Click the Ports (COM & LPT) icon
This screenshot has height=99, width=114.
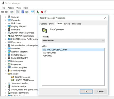click(x=9, y=58)
